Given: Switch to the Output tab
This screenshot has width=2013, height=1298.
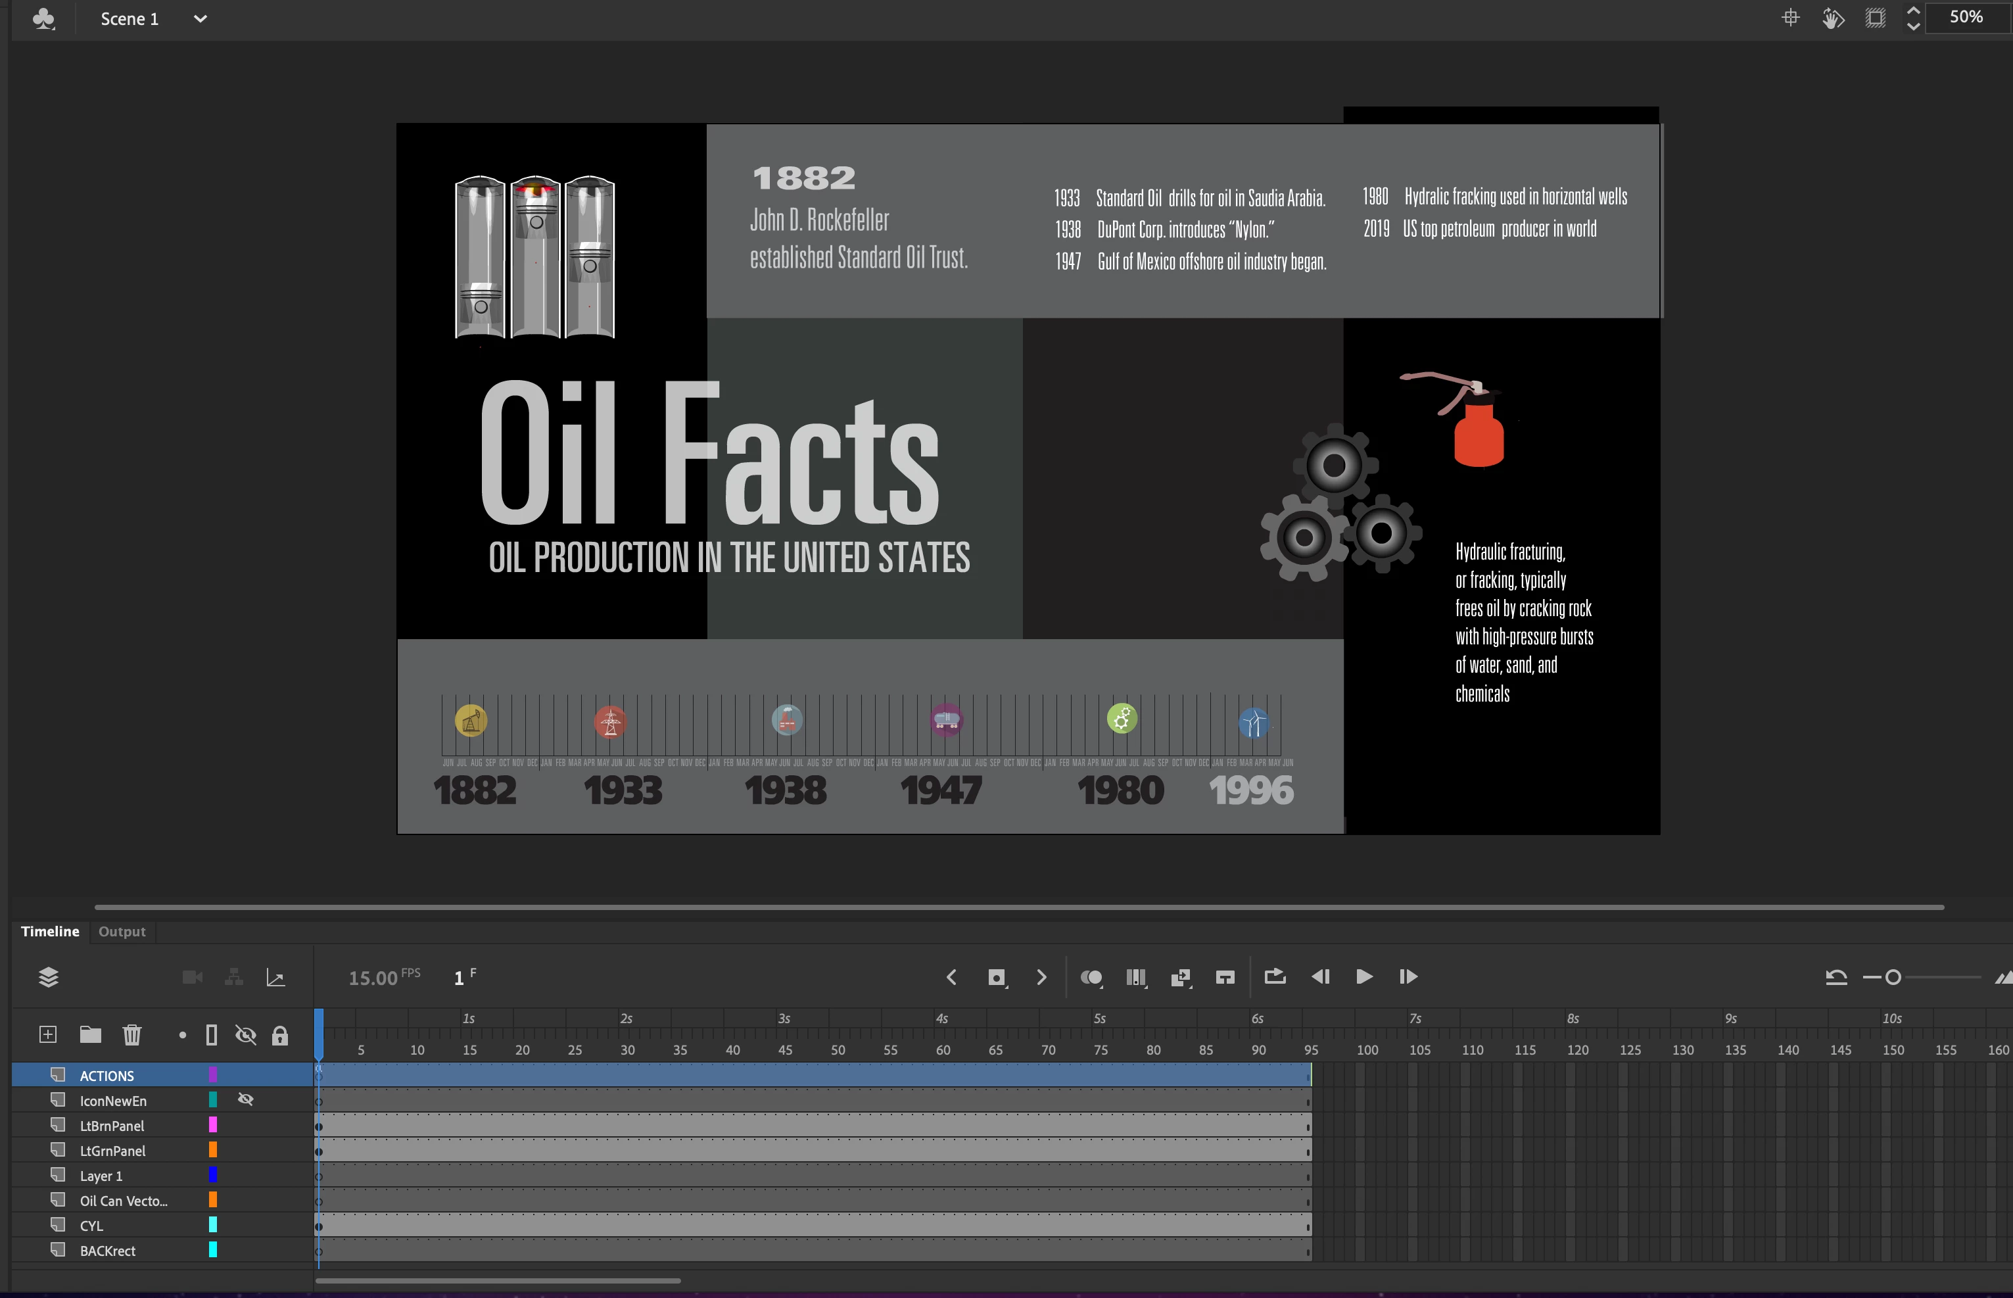Looking at the screenshot, I should 122,931.
